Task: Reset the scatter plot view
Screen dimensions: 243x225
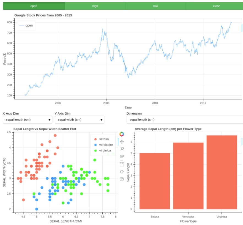Action: pyautogui.click(x=122, y=172)
